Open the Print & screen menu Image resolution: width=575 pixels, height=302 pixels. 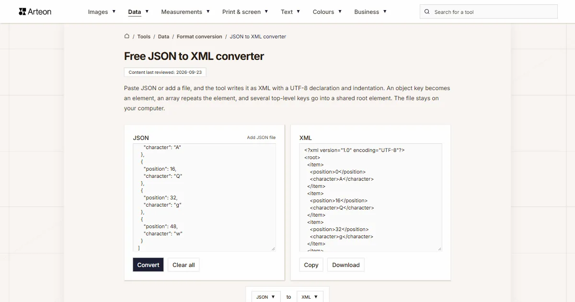(x=245, y=12)
